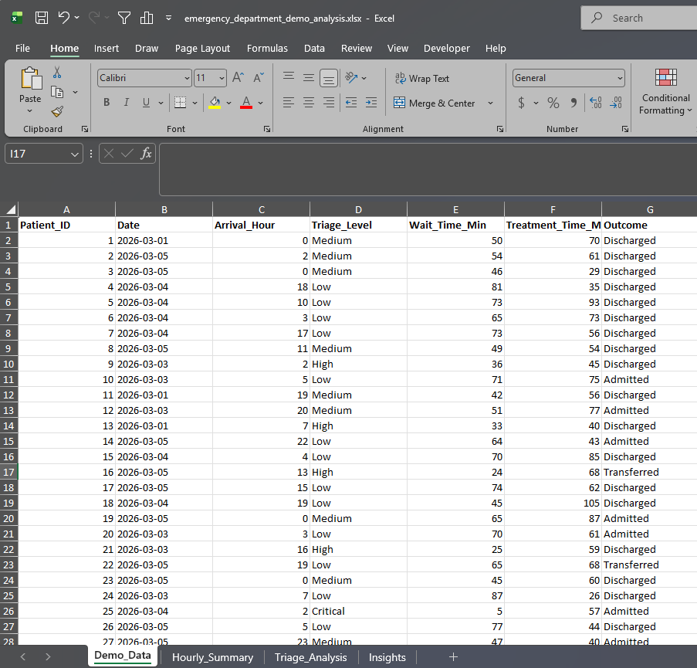The image size is (697, 668).
Task: Click the Insert Function fx icon
Action: coord(146,154)
